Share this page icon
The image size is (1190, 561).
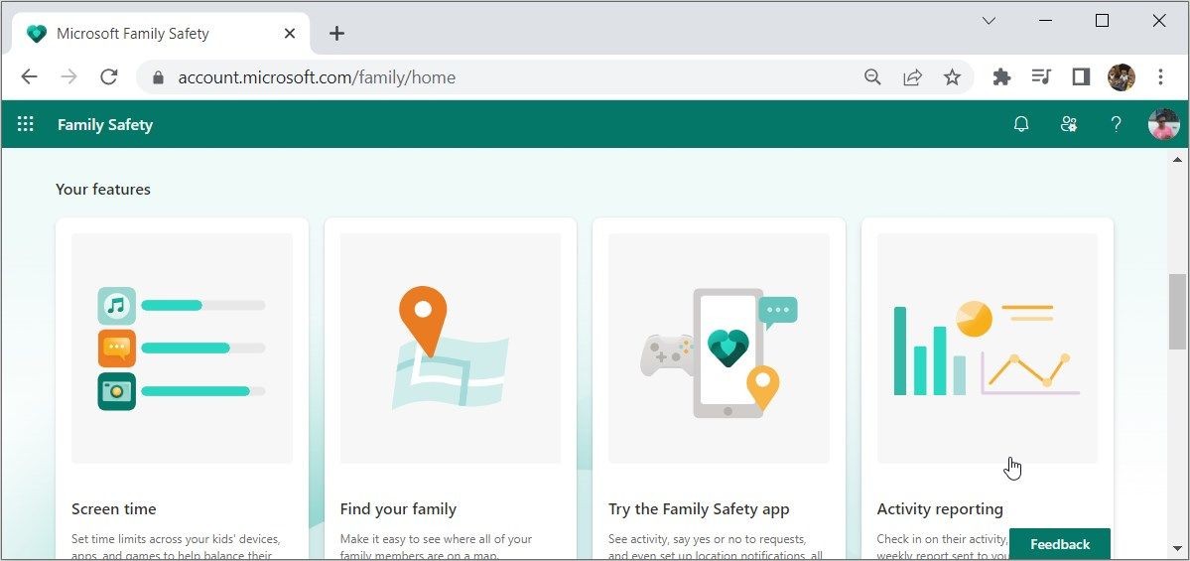(912, 76)
